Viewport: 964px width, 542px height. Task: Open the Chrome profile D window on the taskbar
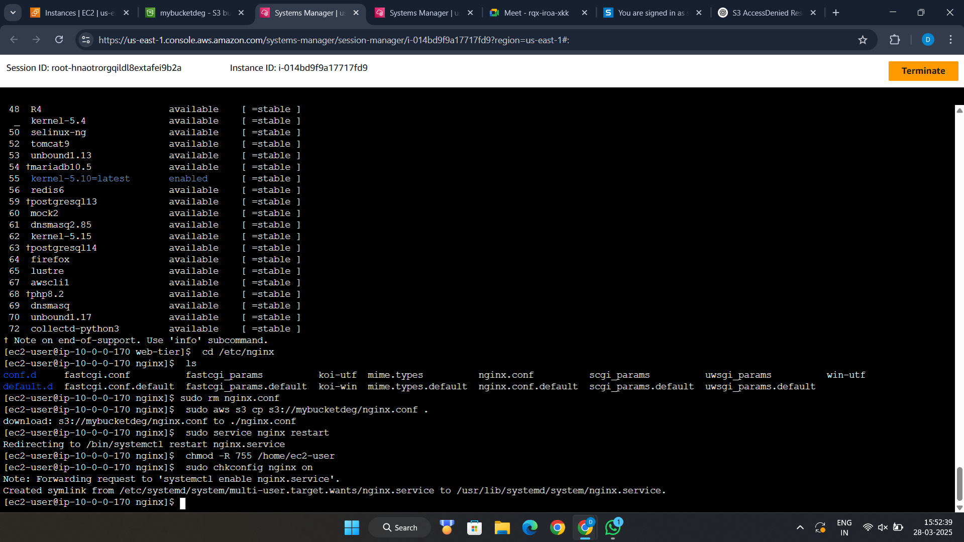(585, 527)
